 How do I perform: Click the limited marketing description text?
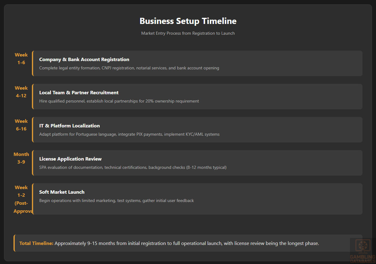tap(117, 200)
